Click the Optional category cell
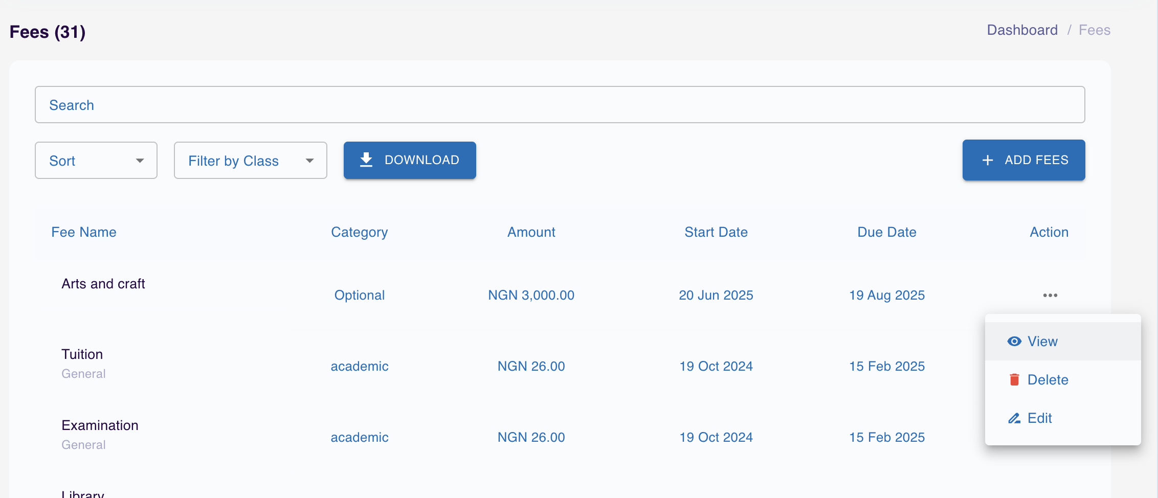Screen dimensions: 1158x498 tap(359, 296)
